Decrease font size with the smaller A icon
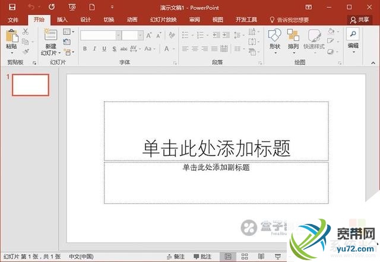This screenshot has width=380, height=262. coord(159,36)
